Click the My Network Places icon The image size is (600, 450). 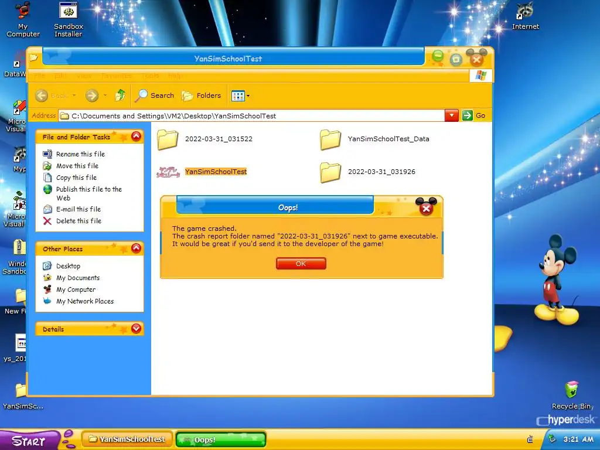tap(47, 301)
